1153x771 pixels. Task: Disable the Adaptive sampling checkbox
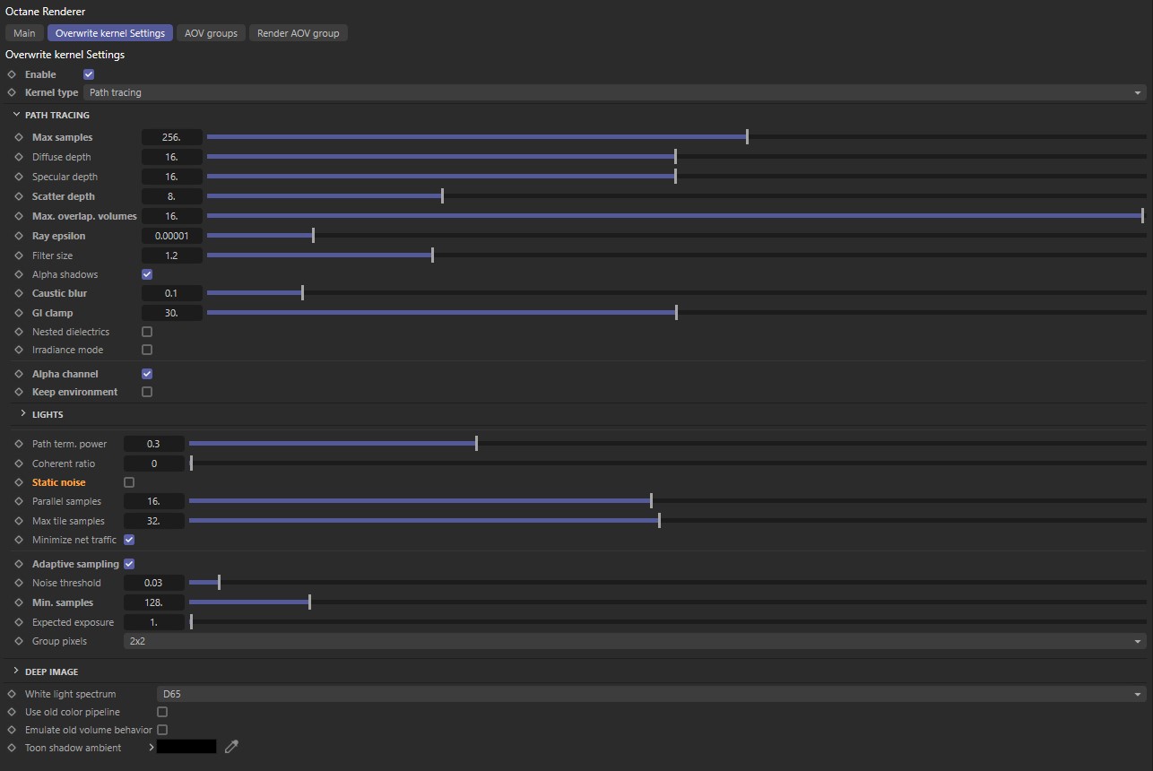click(x=129, y=564)
